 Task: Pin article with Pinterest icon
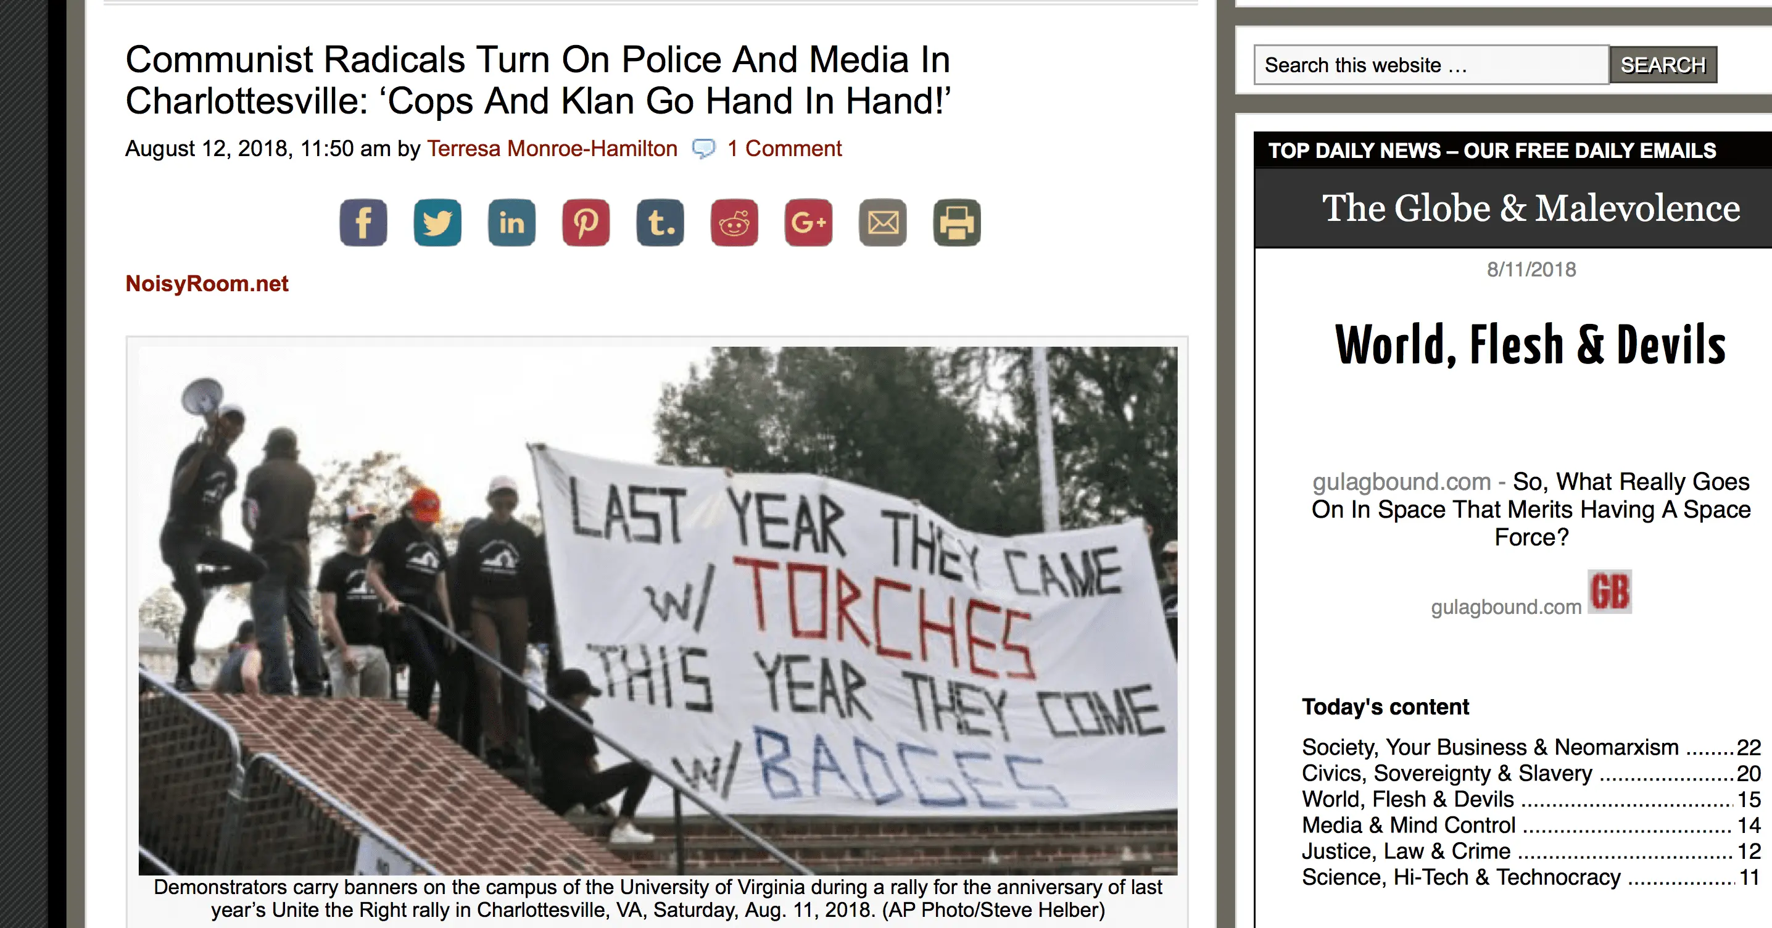pyautogui.click(x=586, y=223)
